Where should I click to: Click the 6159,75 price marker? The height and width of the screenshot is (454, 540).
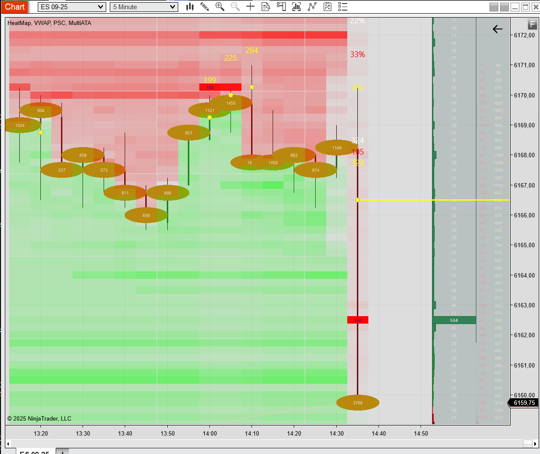[x=525, y=403]
